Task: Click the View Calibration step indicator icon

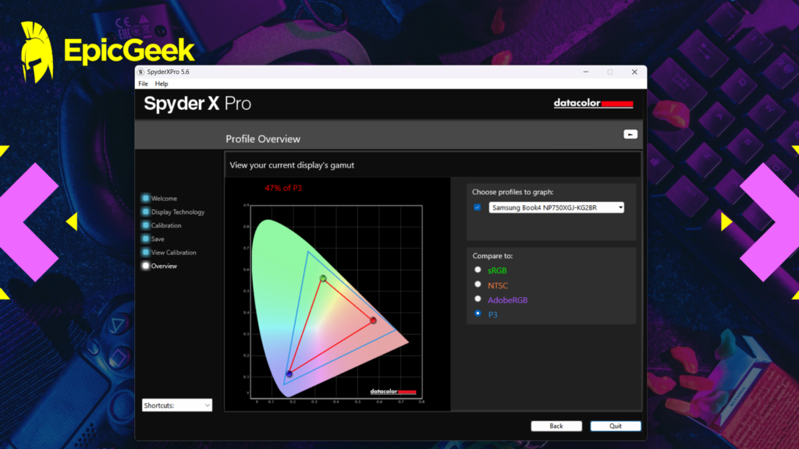Action: (x=145, y=253)
